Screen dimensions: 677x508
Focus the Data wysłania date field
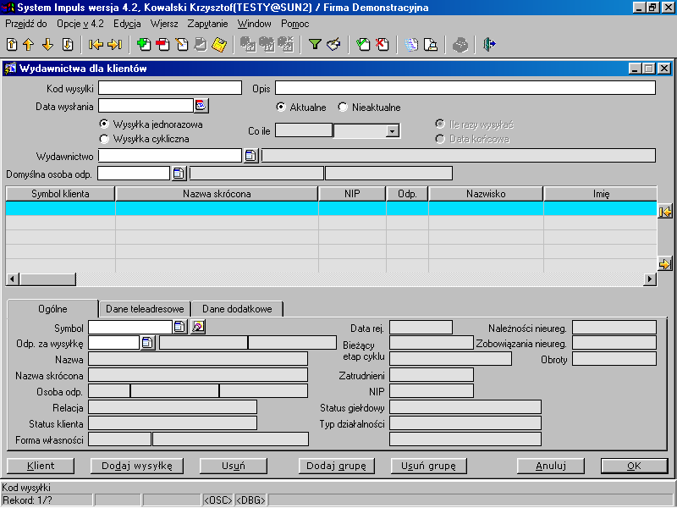[x=146, y=106]
